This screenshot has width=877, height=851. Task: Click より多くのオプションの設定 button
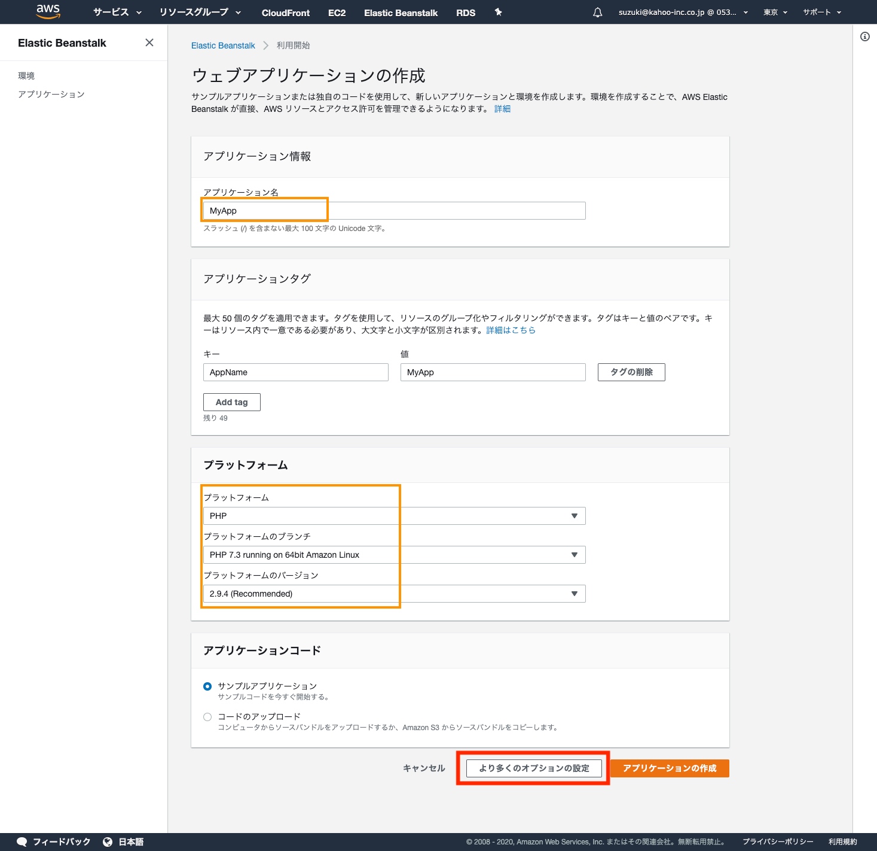[x=533, y=768]
